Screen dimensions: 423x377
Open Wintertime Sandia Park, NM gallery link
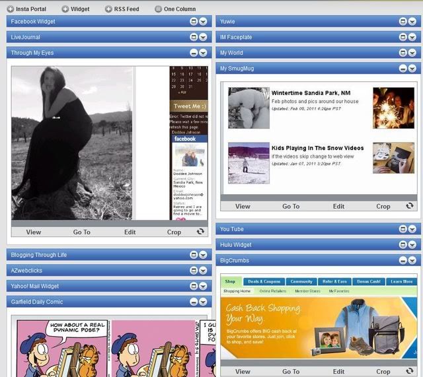pos(311,93)
